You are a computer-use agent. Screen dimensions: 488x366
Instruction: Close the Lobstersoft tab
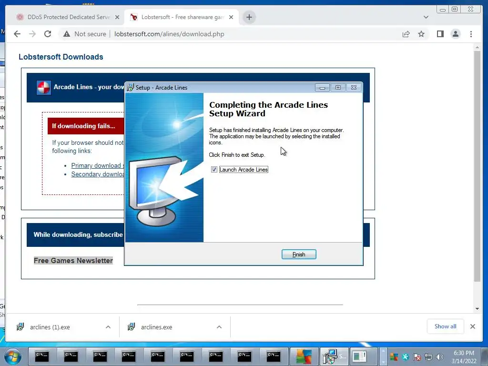click(231, 17)
